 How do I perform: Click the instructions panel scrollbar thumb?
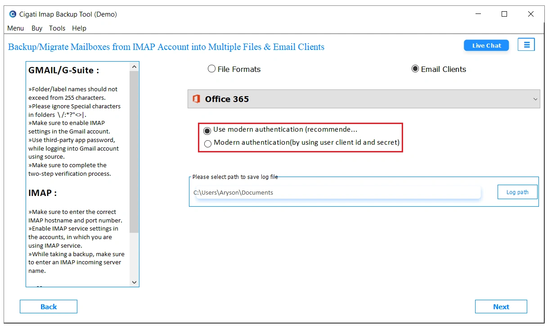pos(134,152)
